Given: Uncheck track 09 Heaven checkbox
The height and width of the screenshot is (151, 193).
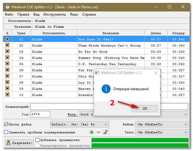Looking at the screenshot, I should 7,88.
